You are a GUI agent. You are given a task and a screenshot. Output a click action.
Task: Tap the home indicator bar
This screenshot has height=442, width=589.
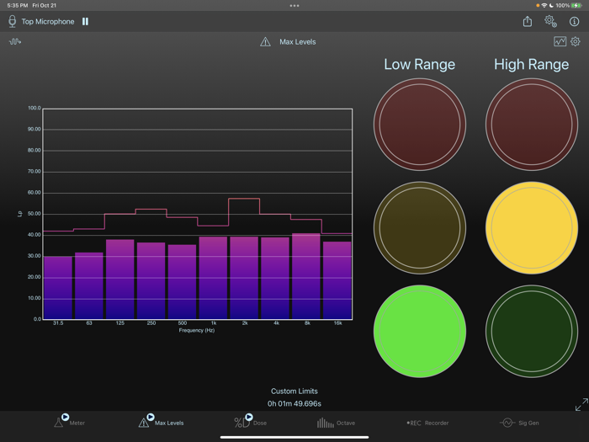pyautogui.click(x=294, y=437)
